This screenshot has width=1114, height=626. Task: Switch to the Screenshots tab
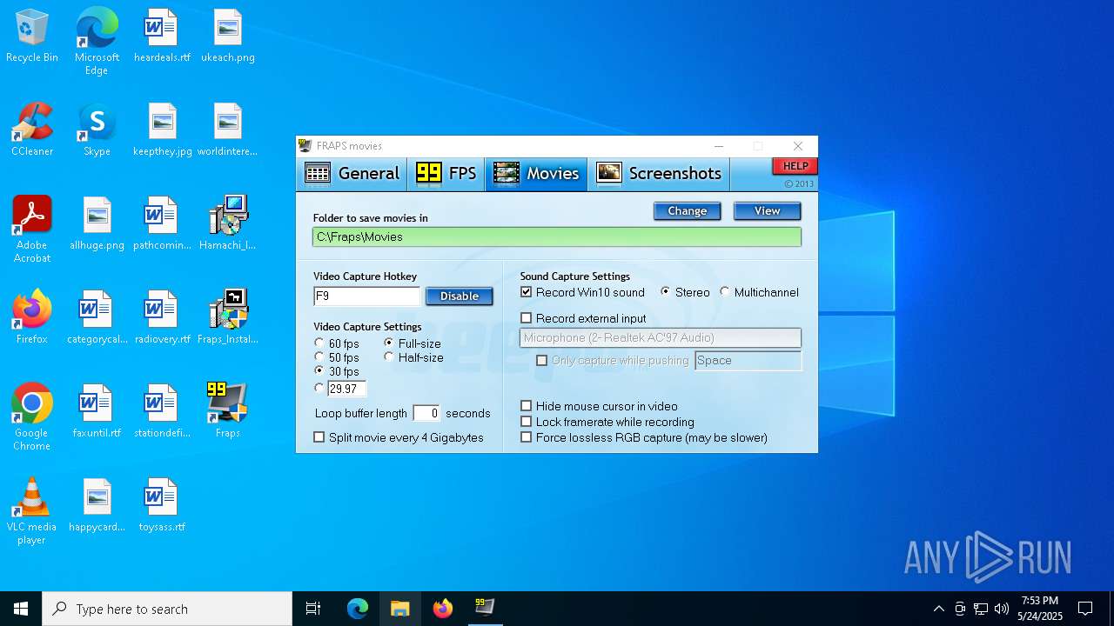coord(659,173)
